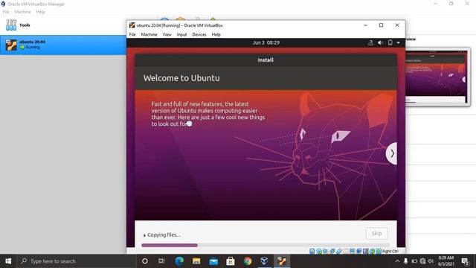The image size is (476, 268).
Task: Click the keyboard capture icon beside Right Ctrl
Action: [379, 252]
